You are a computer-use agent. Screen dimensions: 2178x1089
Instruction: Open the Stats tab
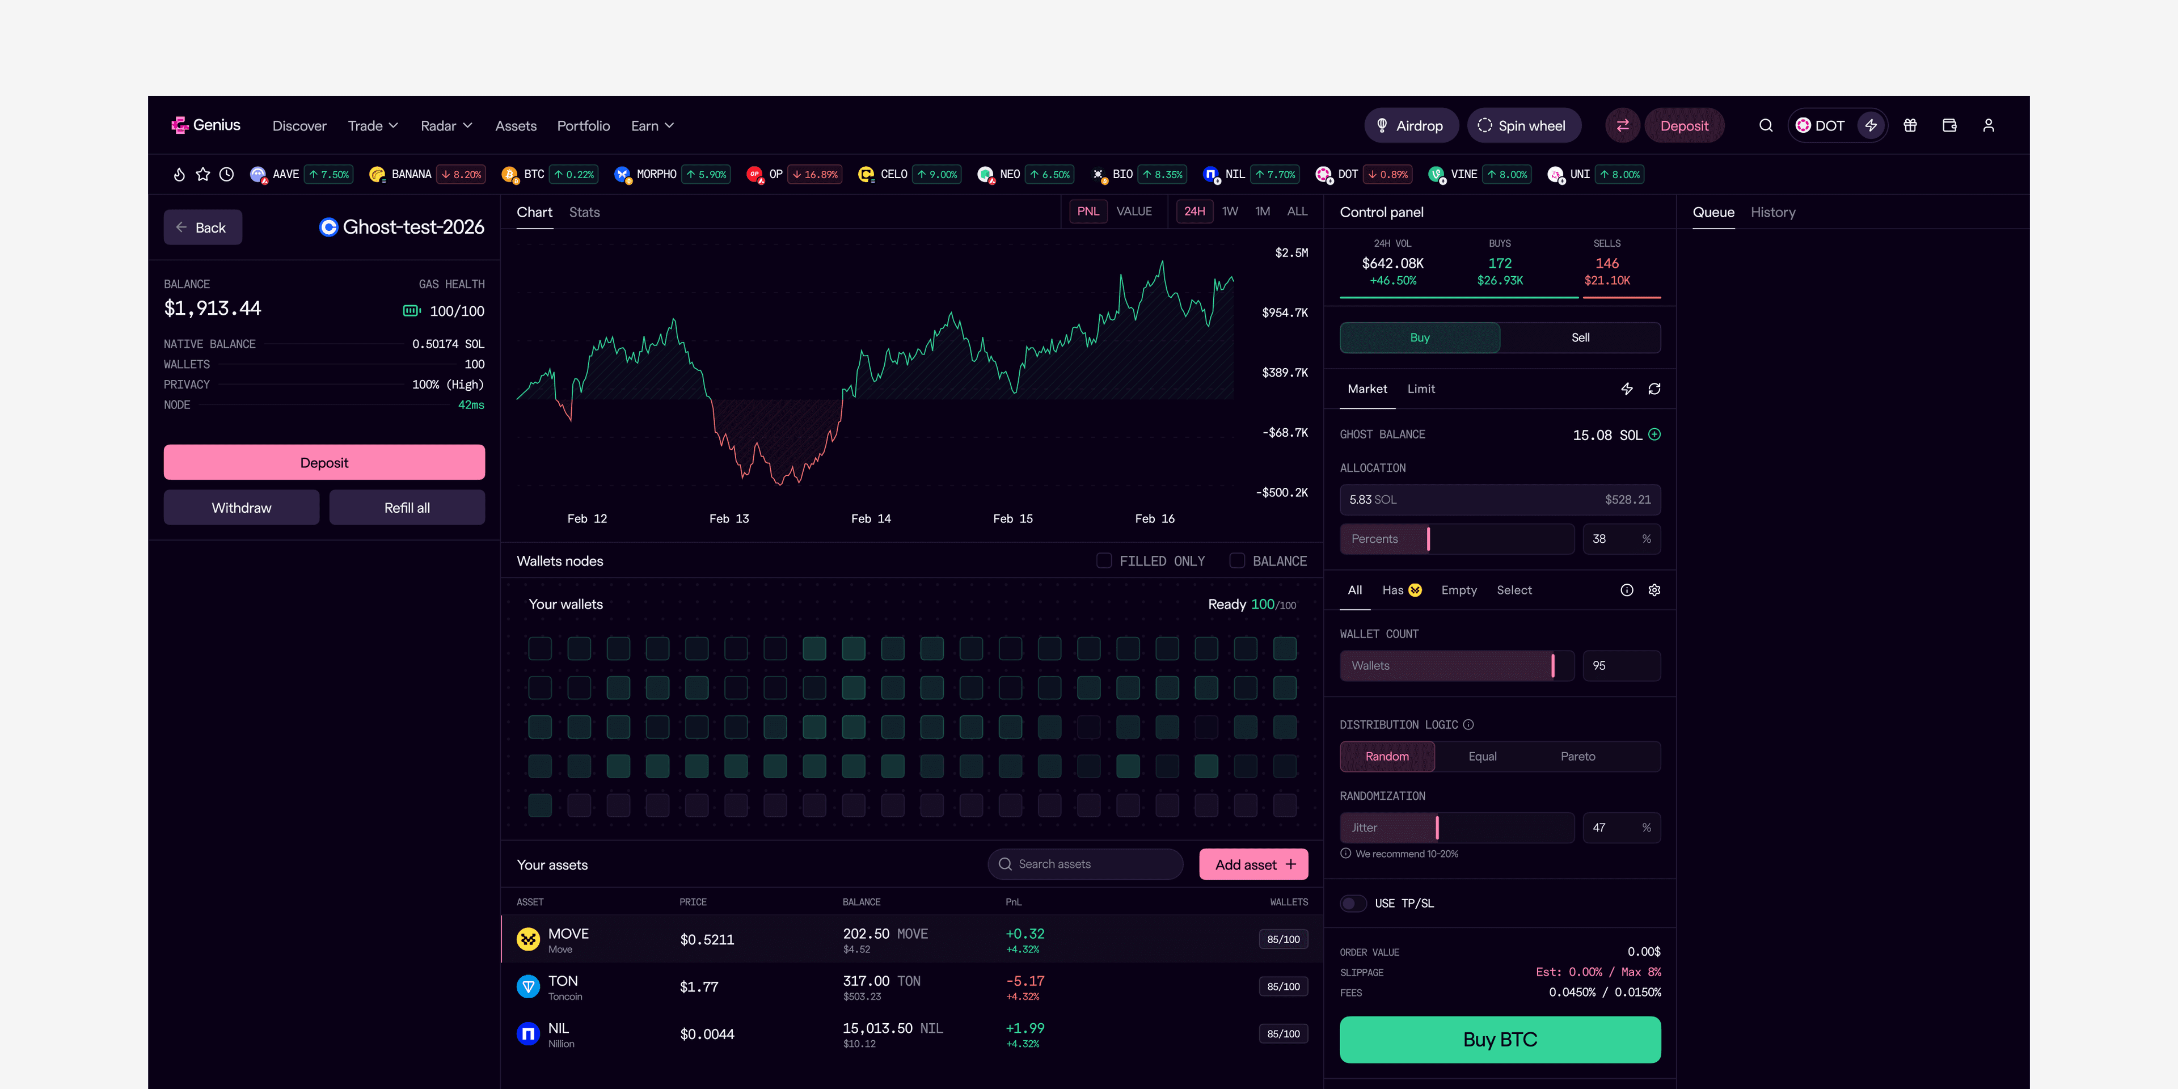pos(584,212)
